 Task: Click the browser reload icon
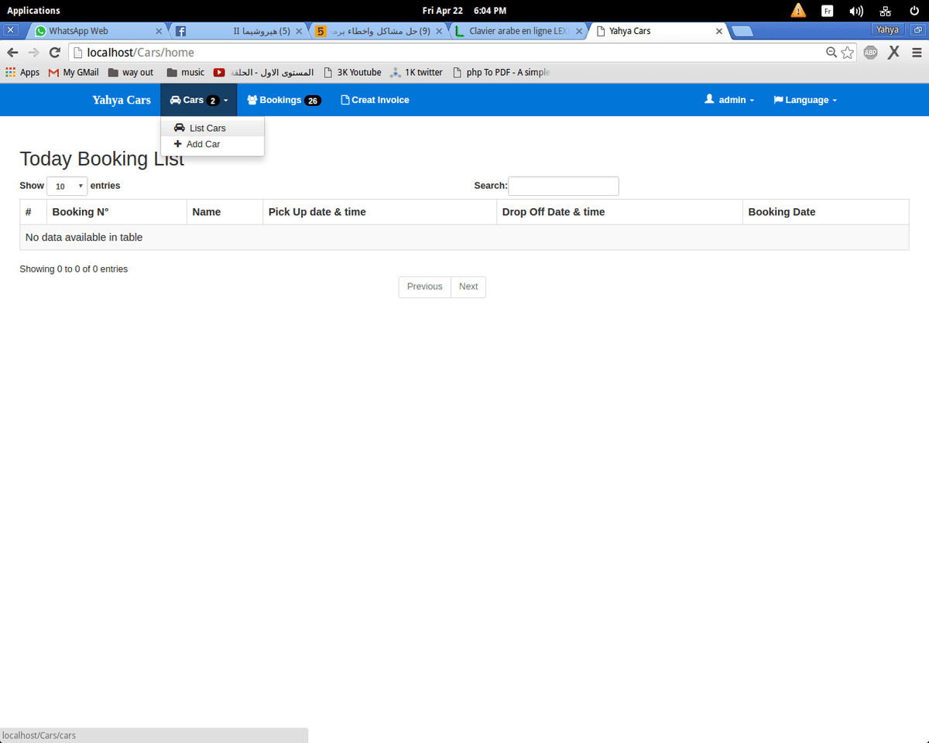point(54,53)
